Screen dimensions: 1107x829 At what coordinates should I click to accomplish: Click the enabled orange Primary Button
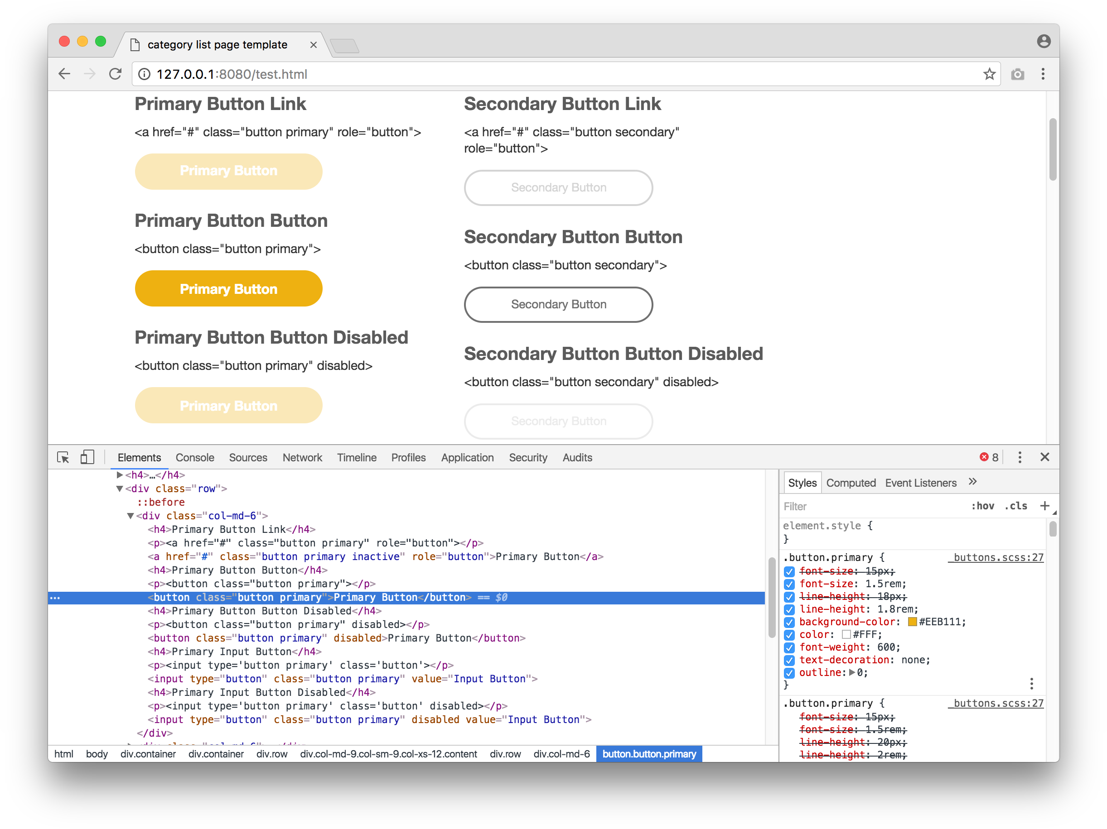(228, 288)
